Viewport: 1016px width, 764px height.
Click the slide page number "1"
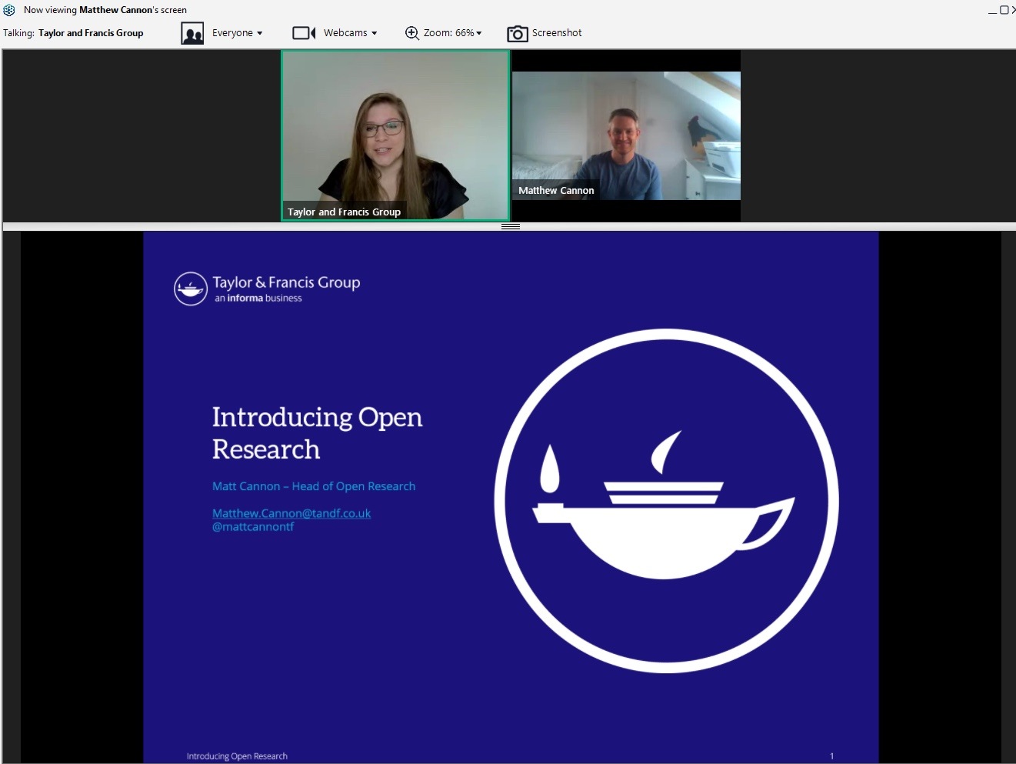(831, 756)
